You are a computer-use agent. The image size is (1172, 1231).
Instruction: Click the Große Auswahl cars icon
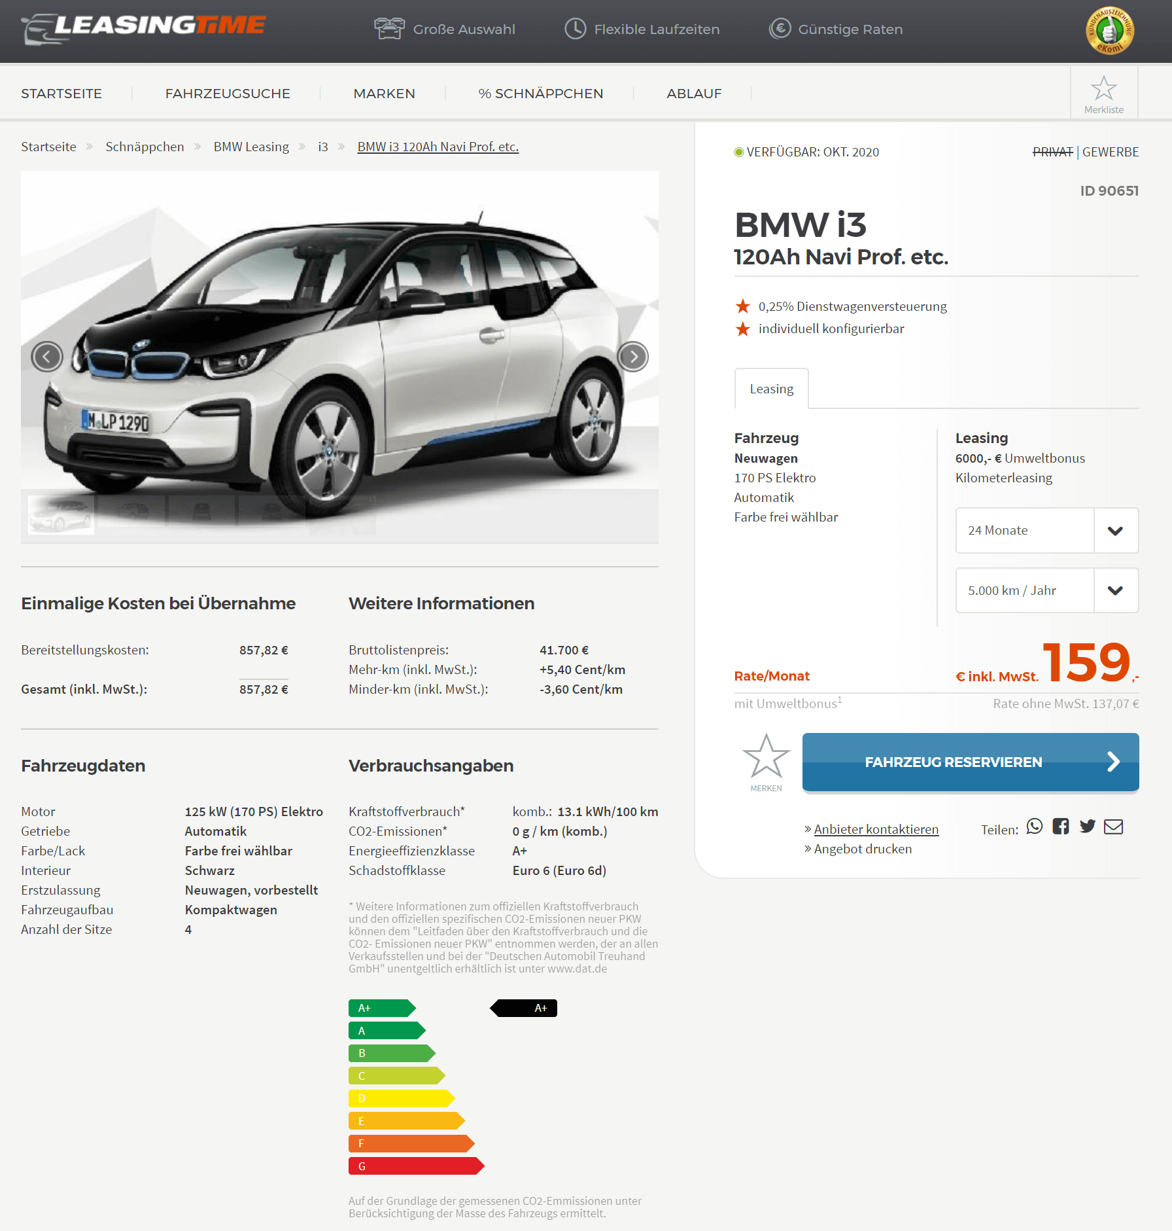coord(389,29)
